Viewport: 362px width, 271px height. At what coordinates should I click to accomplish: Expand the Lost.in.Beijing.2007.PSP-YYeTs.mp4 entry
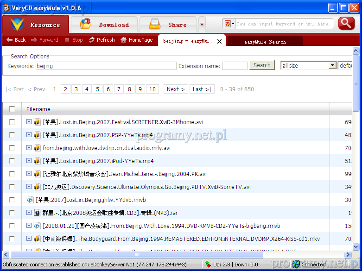pyautogui.click(x=29, y=135)
